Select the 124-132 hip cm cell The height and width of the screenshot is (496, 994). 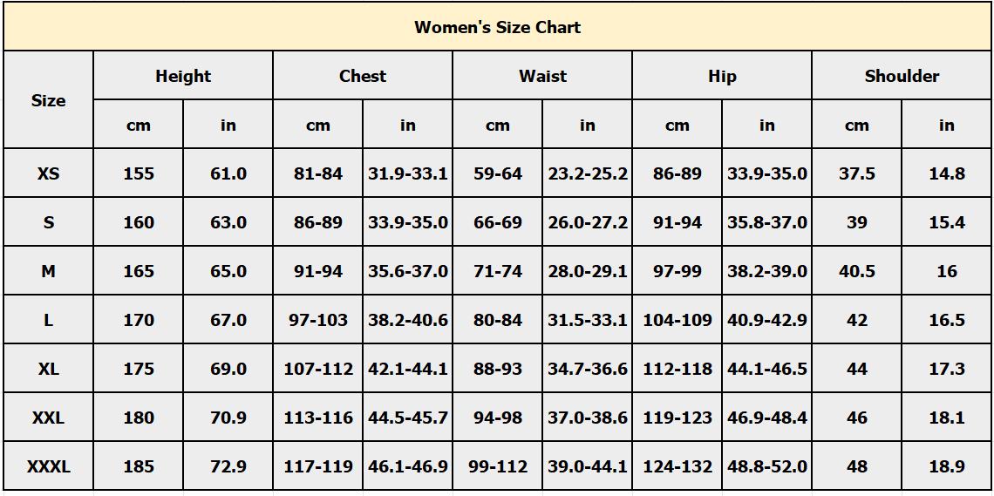(x=677, y=466)
